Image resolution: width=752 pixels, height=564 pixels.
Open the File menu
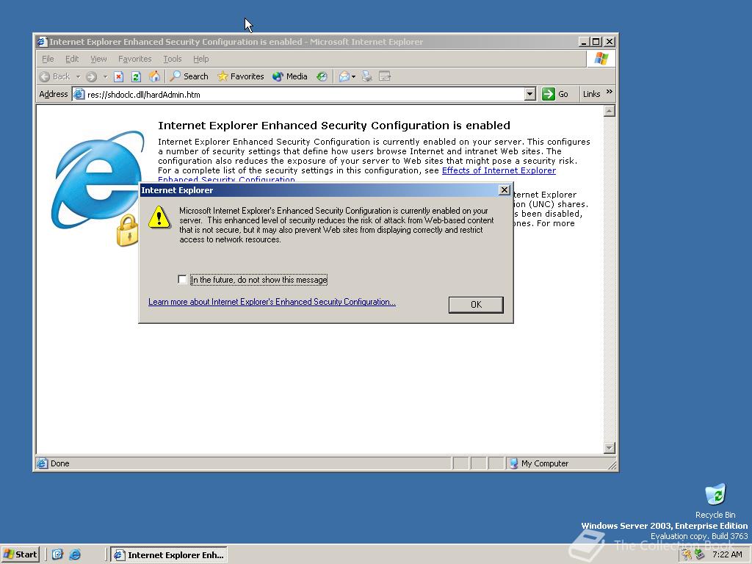(x=48, y=59)
